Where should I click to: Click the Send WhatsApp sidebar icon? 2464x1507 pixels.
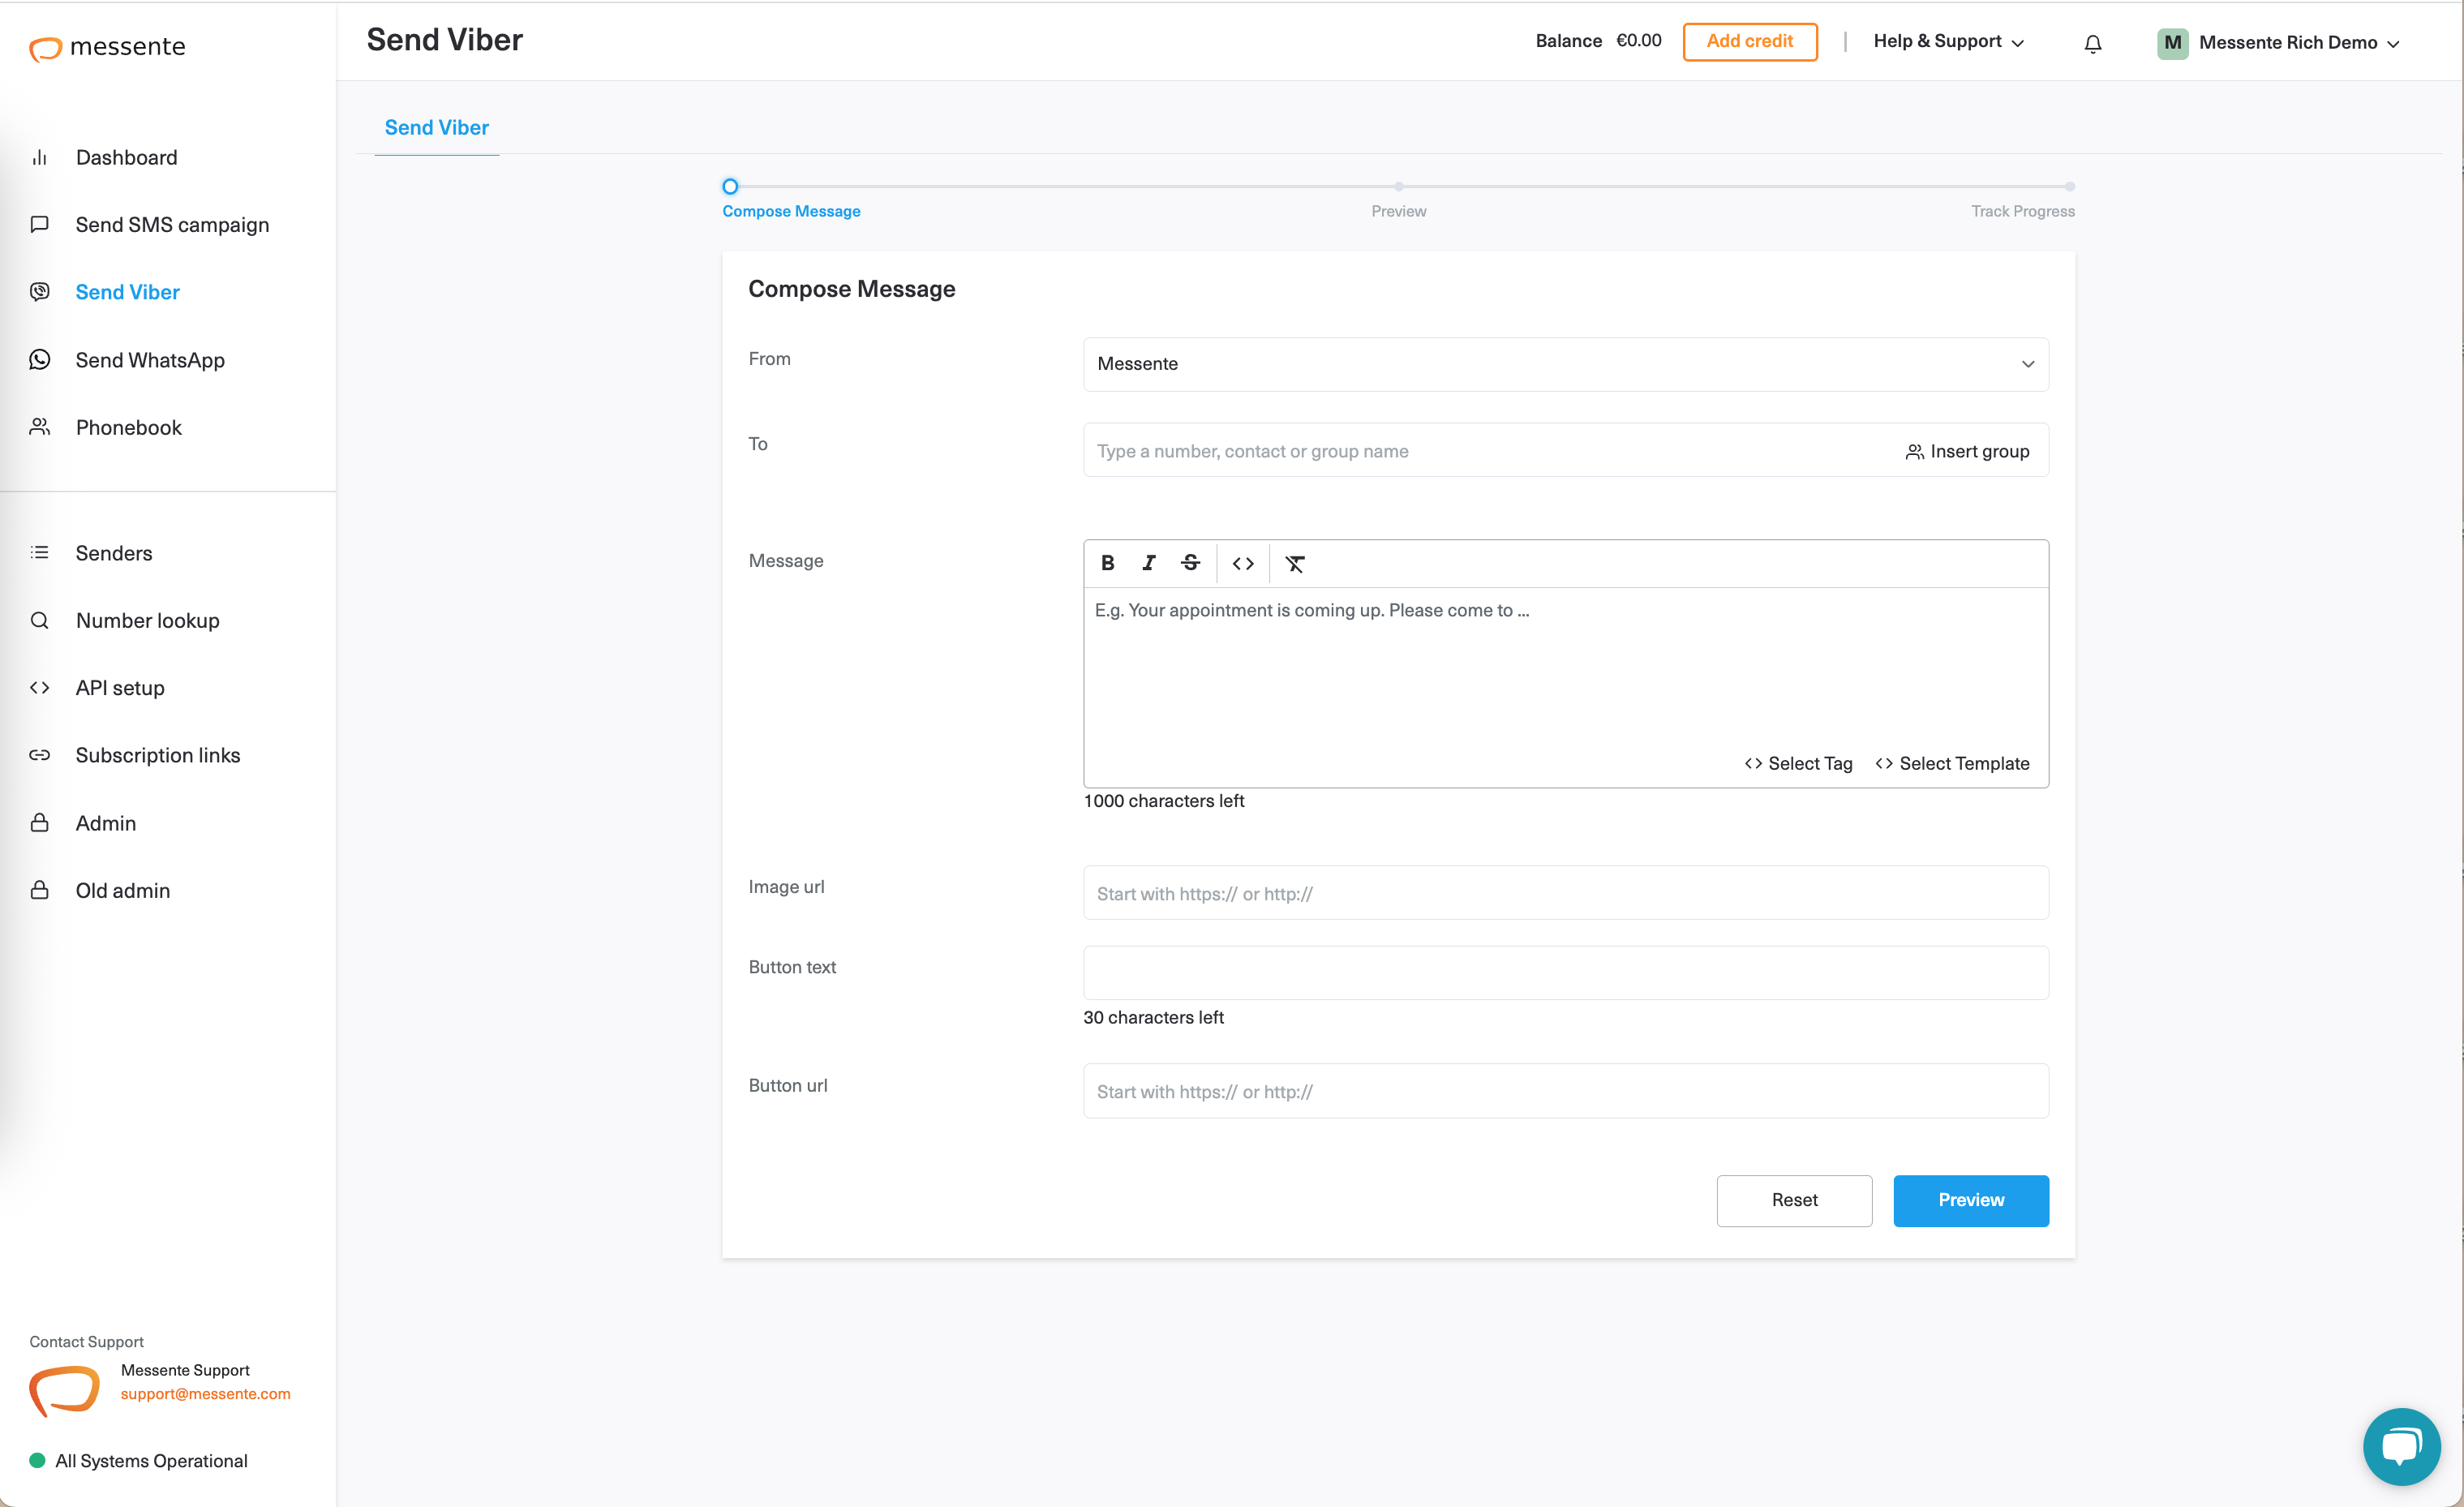(40, 359)
